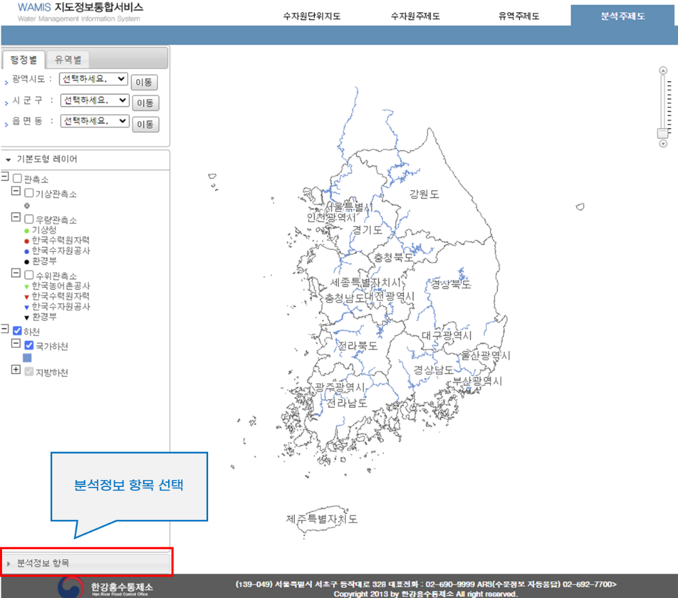Viewport: 678px width, 598px height.
Task: Open the 광역시도 selection dropdown
Action: [94, 79]
